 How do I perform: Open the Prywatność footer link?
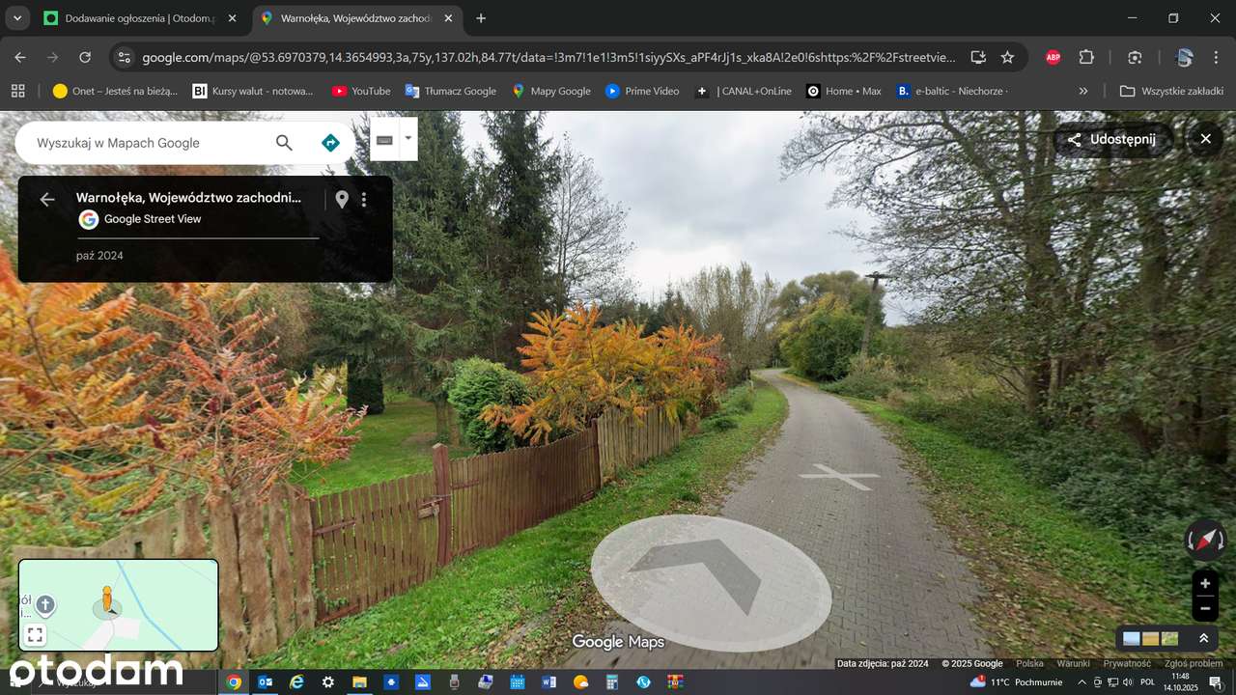[1127, 663]
